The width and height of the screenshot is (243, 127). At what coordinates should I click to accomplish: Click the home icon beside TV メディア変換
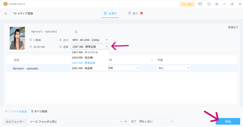pos(6,14)
